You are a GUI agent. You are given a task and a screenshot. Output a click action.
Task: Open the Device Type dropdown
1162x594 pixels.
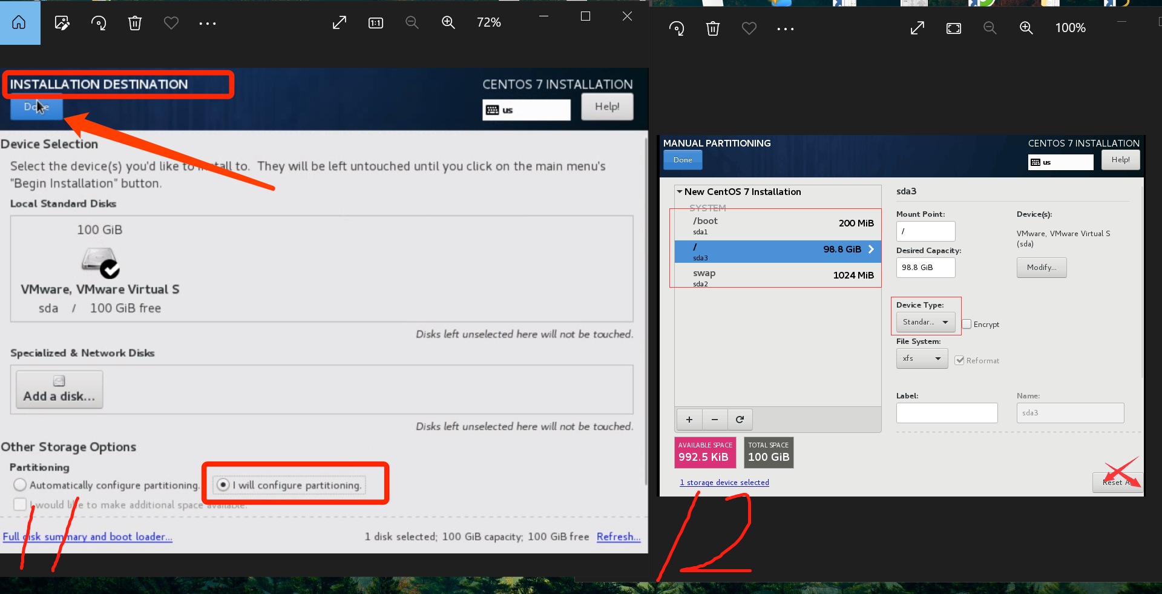[x=925, y=322]
